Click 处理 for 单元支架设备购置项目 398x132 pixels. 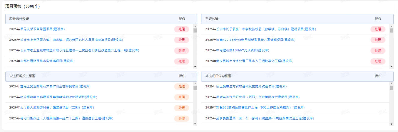(182, 29)
